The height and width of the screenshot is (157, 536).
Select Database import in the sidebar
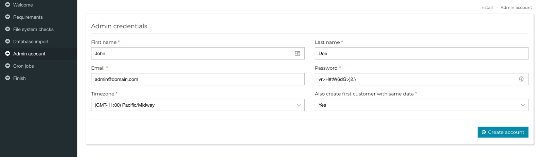point(31,41)
